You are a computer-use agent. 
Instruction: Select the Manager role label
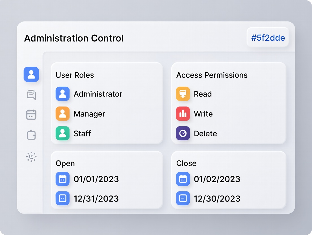(x=89, y=114)
